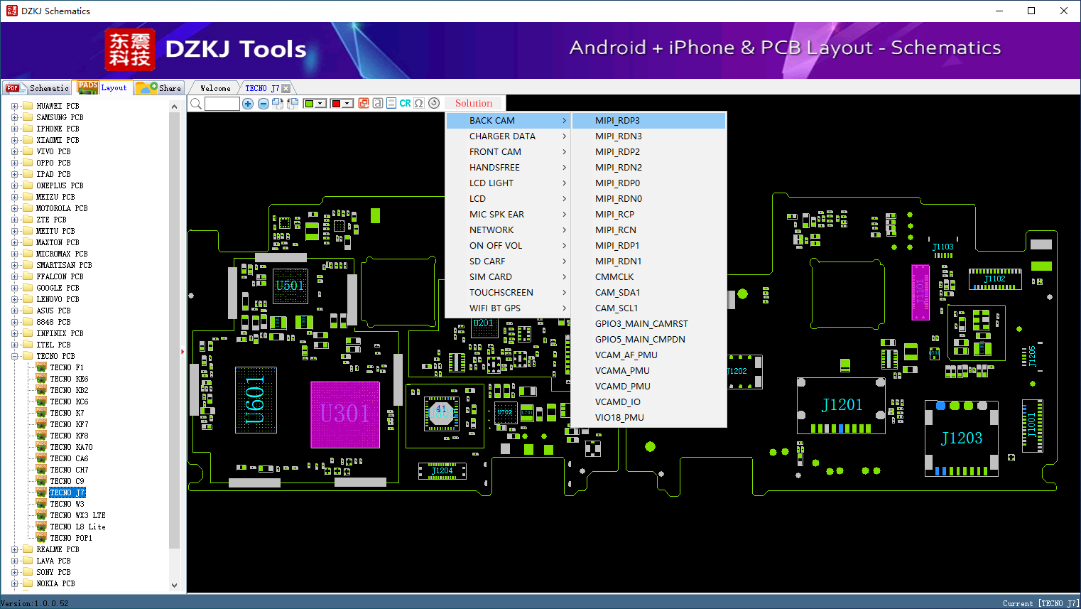Click the U601 chip on the board
The height and width of the screenshot is (609, 1081).
click(x=256, y=400)
